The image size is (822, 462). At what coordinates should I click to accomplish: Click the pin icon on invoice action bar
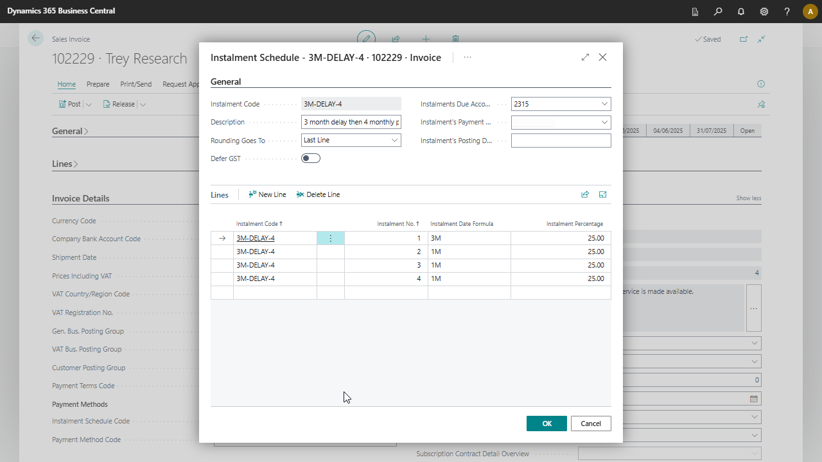[761, 104]
